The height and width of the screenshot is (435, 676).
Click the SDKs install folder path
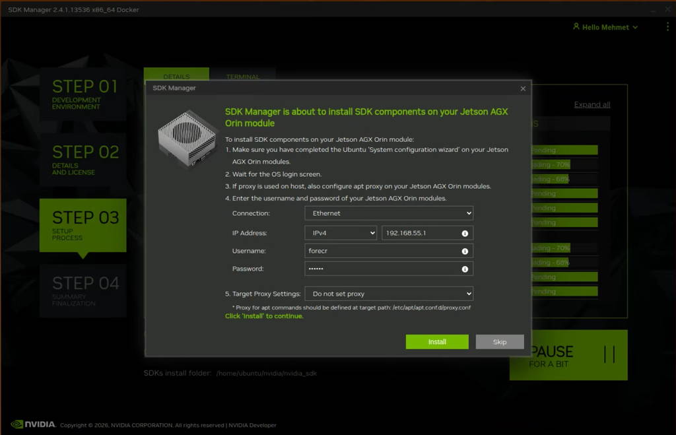(267, 374)
